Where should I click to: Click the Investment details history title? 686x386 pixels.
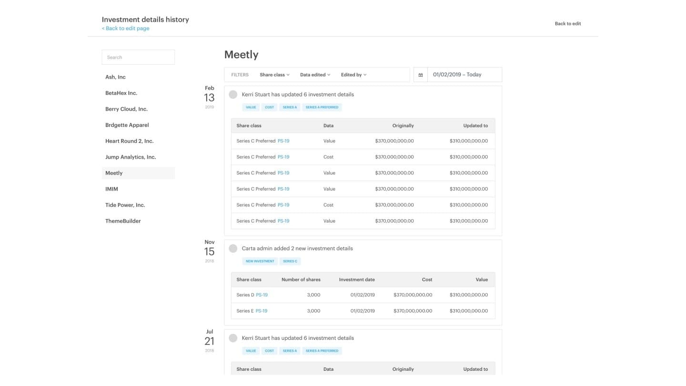point(145,20)
